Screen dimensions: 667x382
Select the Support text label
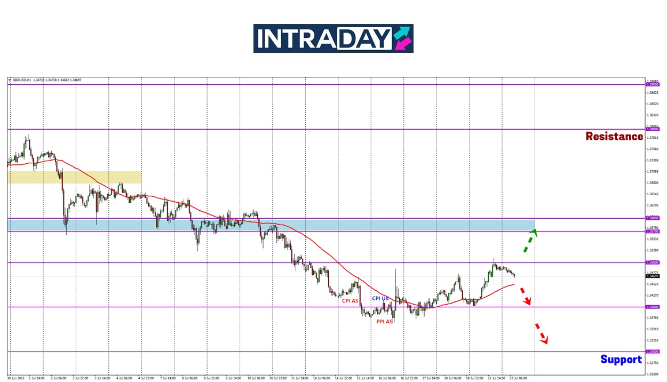[x=621, y=360]
